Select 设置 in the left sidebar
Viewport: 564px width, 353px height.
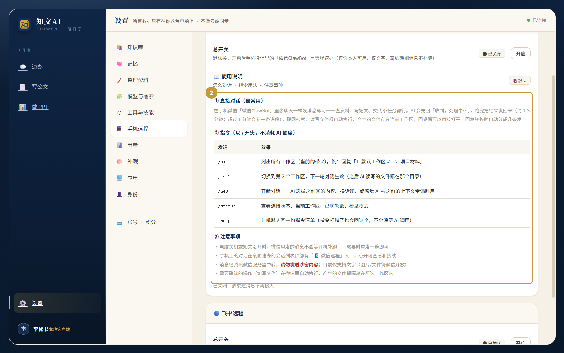point(57,303)
